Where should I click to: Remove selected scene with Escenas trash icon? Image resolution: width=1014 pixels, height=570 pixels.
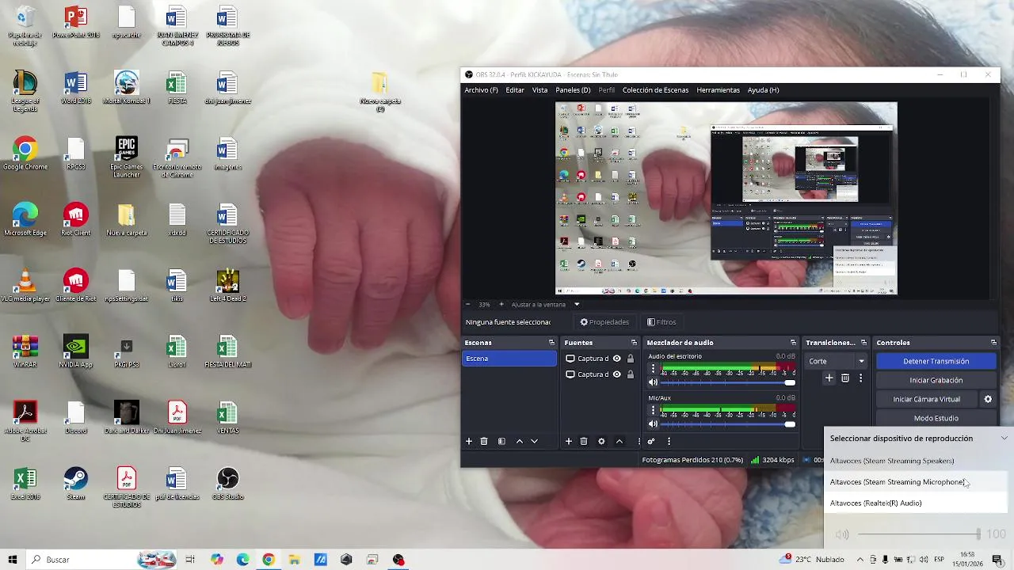tap(484, 441)
